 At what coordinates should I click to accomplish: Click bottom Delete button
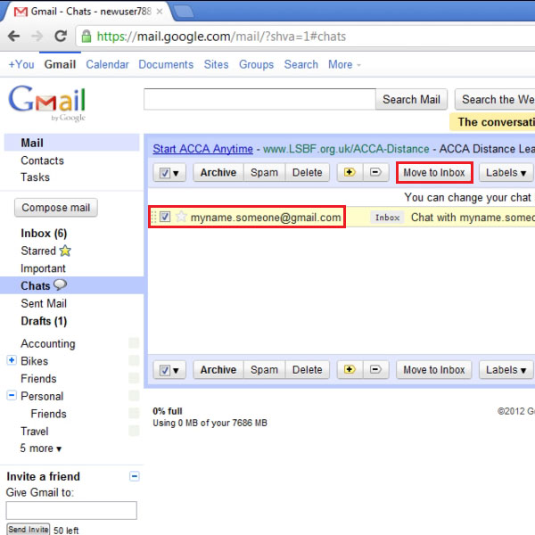tap(307, 369)
